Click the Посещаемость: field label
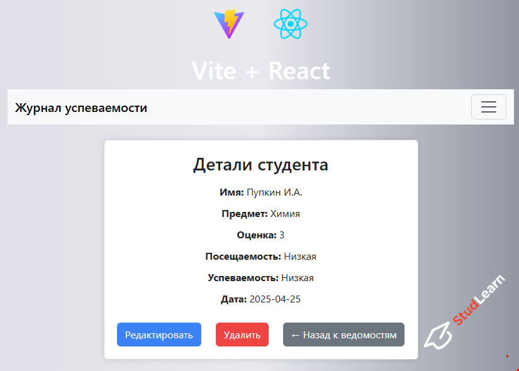Image resolution: width=519 pixels, height=371 pixels. pyautogui.click(x=243, y=257)
